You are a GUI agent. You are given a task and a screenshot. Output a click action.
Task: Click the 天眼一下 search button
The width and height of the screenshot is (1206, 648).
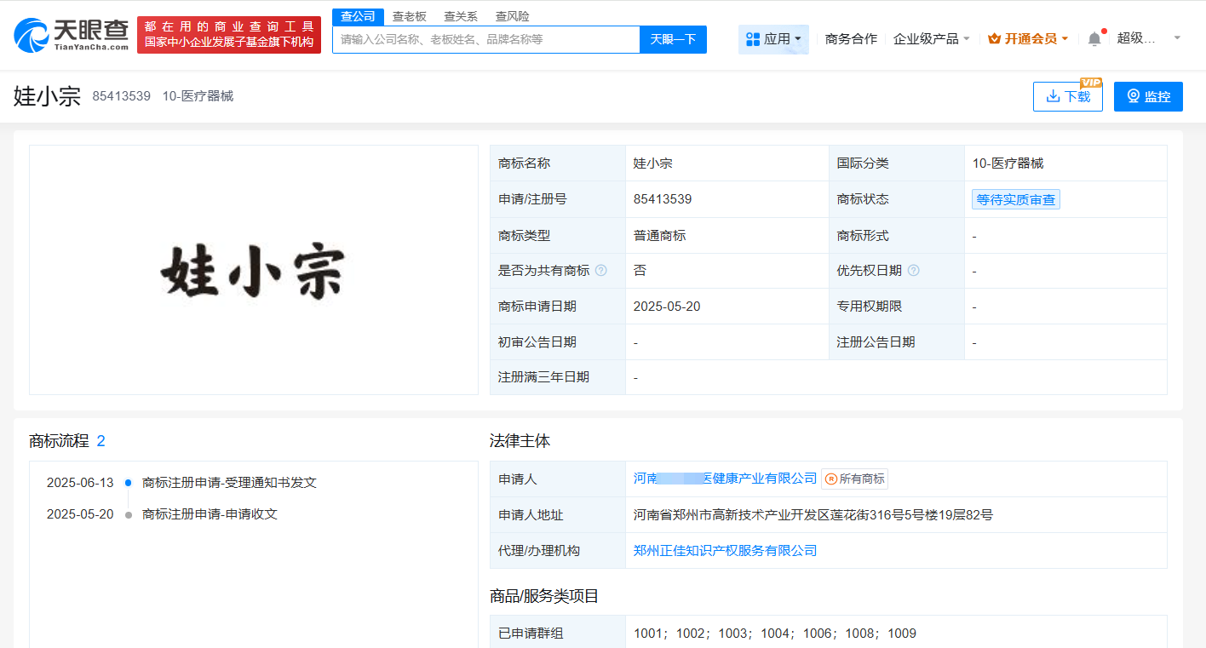(673, 39)
